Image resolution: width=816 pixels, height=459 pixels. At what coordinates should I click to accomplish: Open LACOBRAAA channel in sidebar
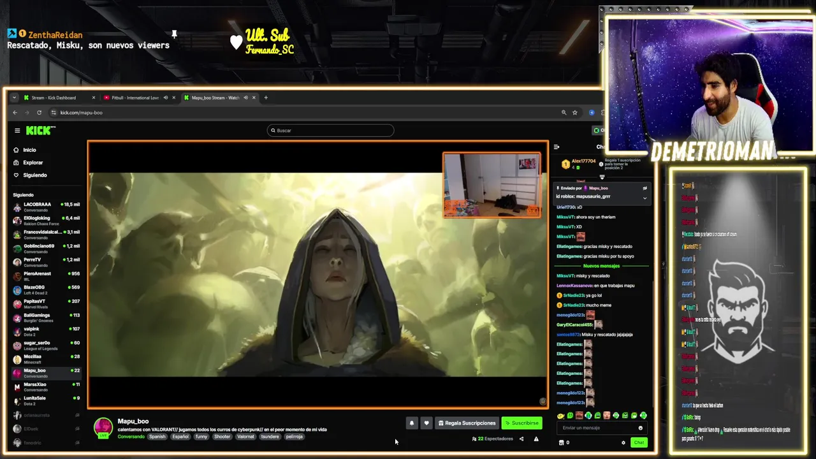pos(46,207)
